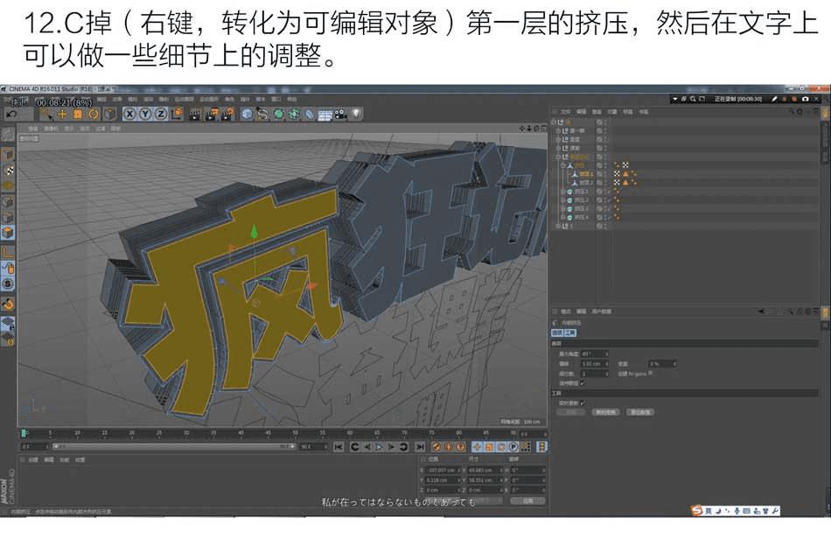Click the record keyframe button
Viewport: 831px width, 538px height.
[436, 447]
